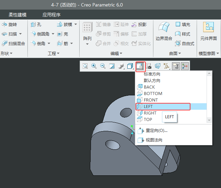Open the Swept Blend (扫描混合) tool

tap(13, 43)
